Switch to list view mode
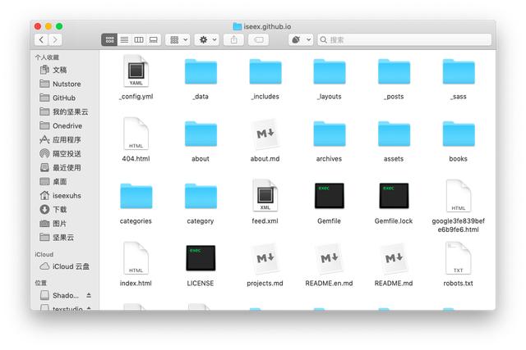The image size is (526, 350). [x=124, y=39]
